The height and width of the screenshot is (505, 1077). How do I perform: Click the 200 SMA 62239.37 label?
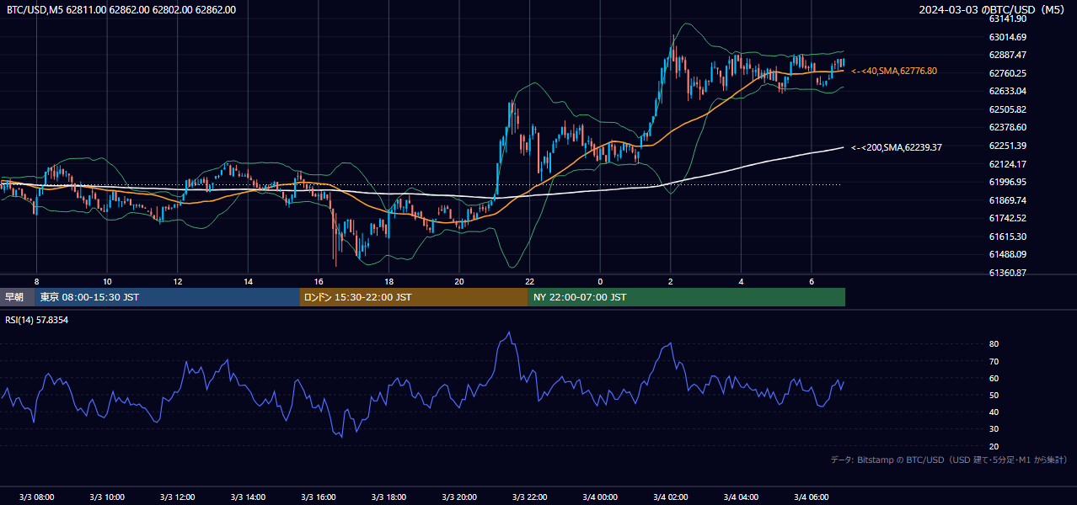897,147
